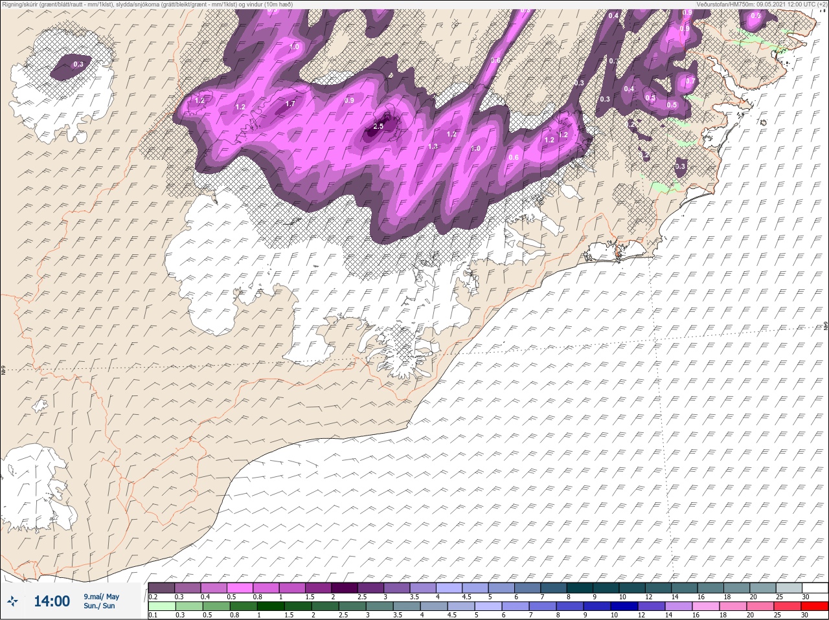Viewport: 829px width, 620px height.
Task: Select the 'Sun./ Sun' weekday text
Action: click(x=99, y=606)
